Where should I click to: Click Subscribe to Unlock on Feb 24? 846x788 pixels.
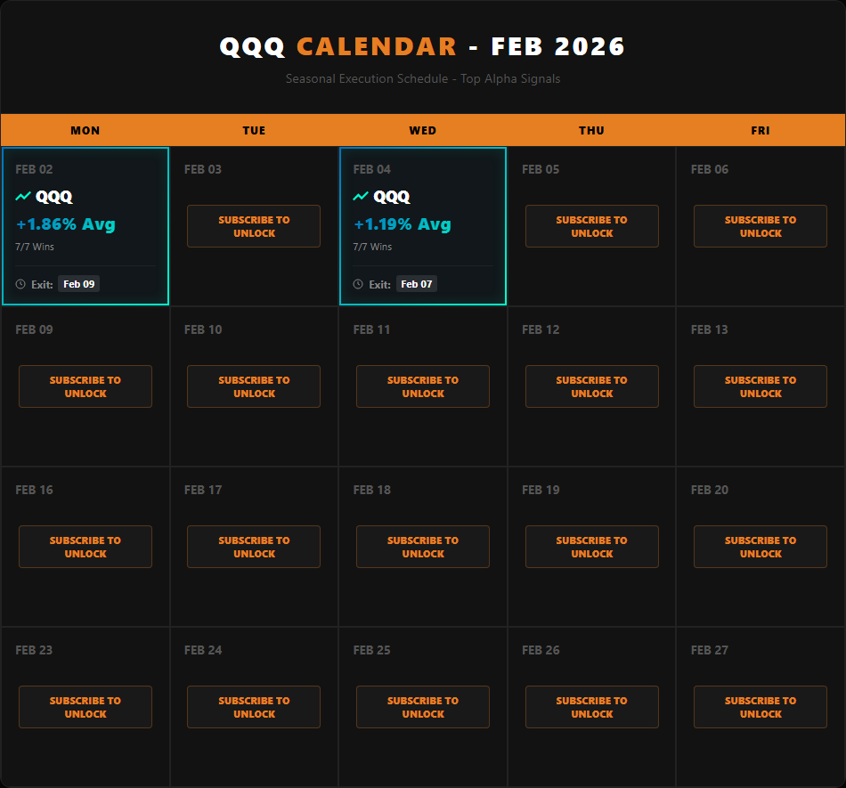tap(253, 707)
